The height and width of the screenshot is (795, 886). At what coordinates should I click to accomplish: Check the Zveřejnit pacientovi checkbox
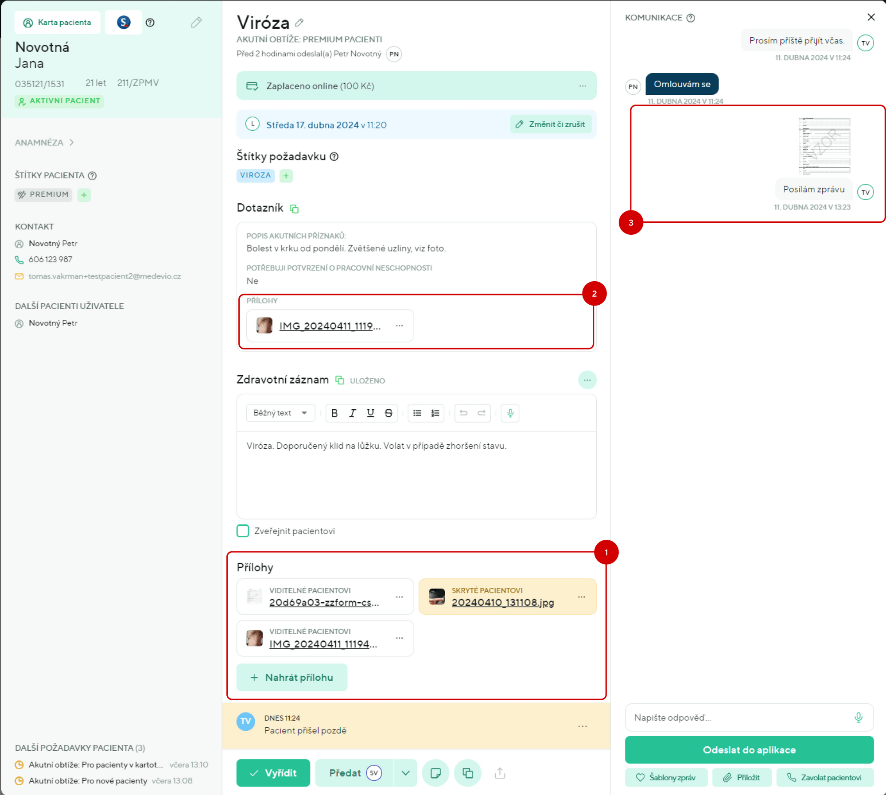pyautogui.click(x=243, y=531)
